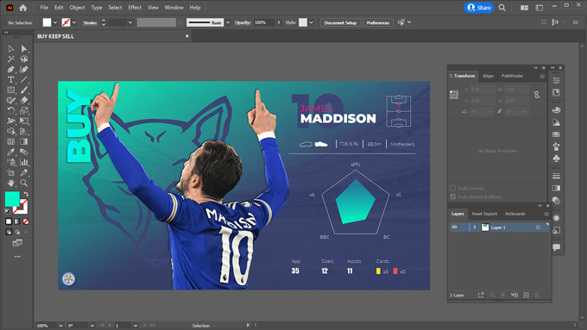Pick the Shaper tool
The image size is (587, 330).
click(11, 100)
